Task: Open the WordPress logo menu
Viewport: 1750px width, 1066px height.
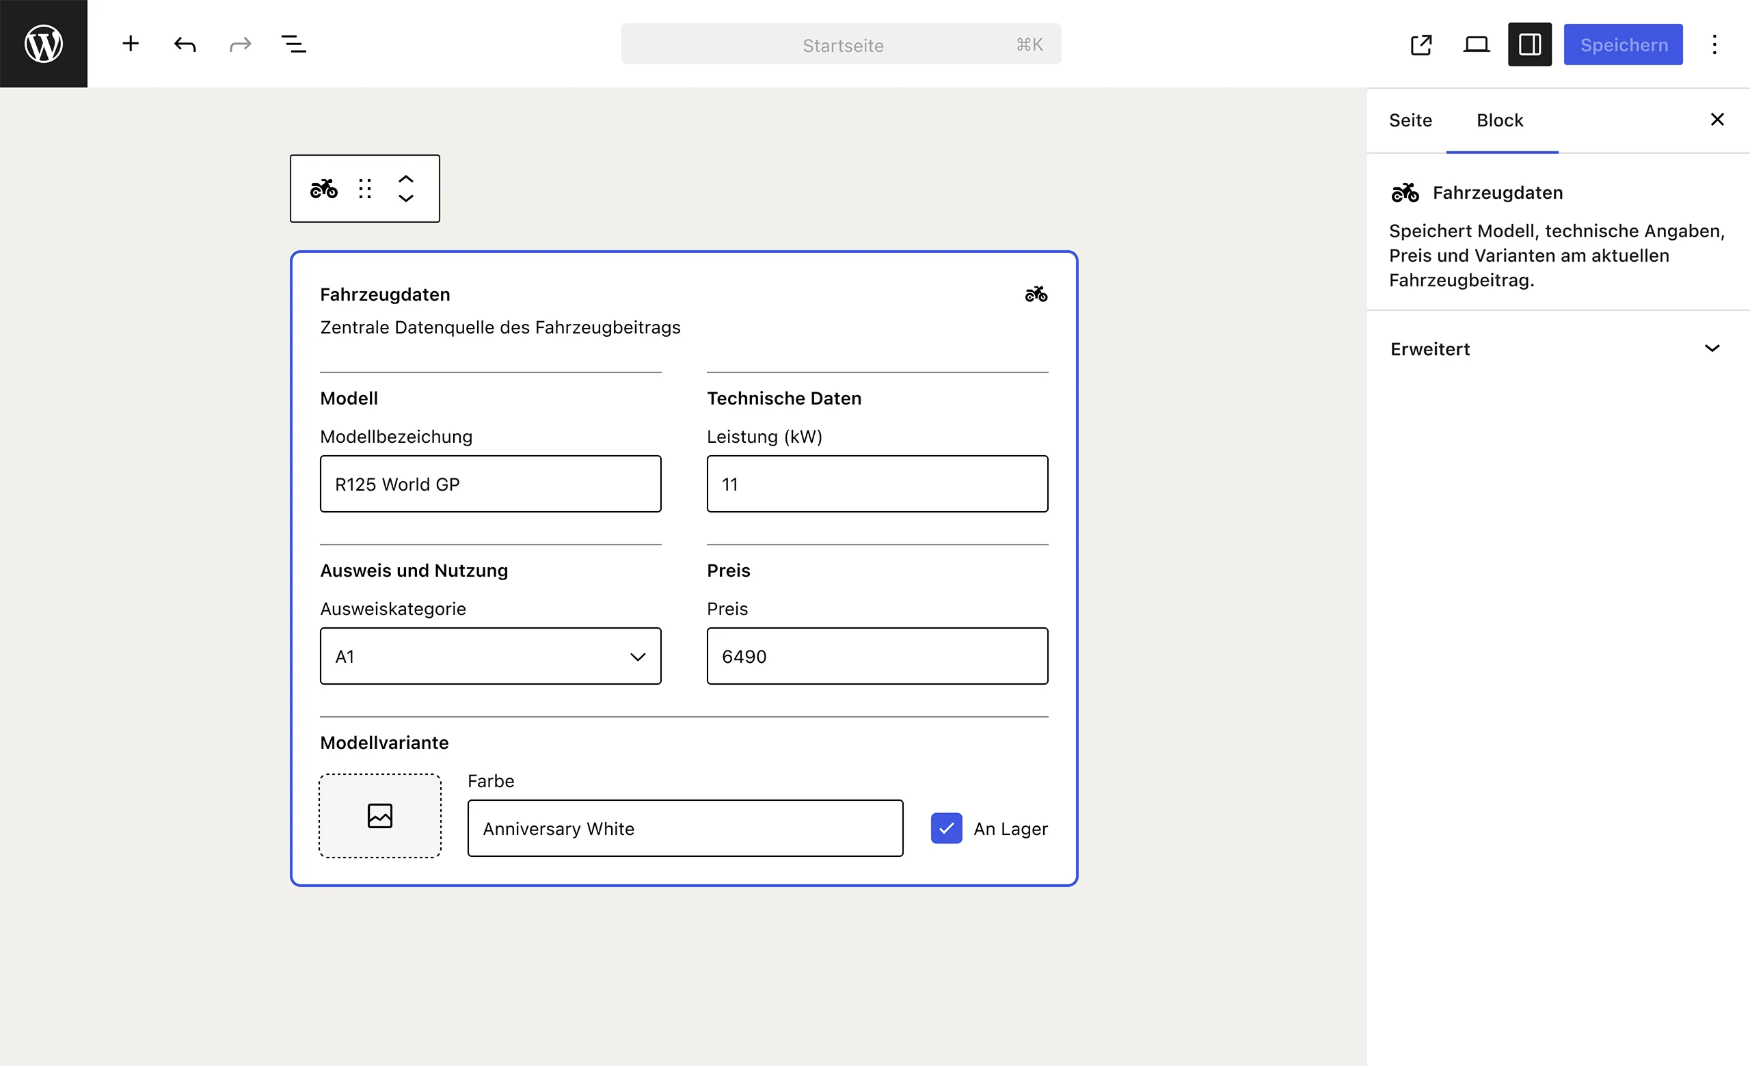Action: [43, 43]
